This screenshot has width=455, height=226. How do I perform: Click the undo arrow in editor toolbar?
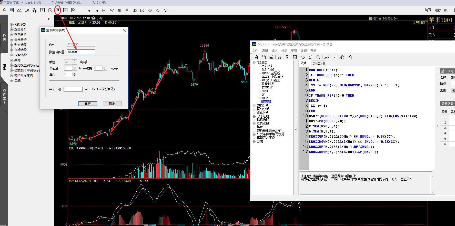pos(303,57)
